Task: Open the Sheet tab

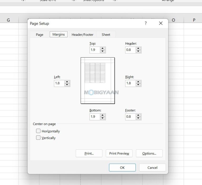Action: [106, 35]
